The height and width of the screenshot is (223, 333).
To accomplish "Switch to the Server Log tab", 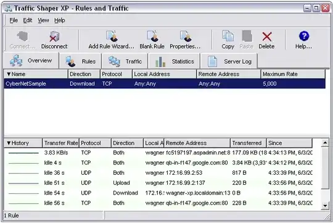I will [x=229, y=62].
